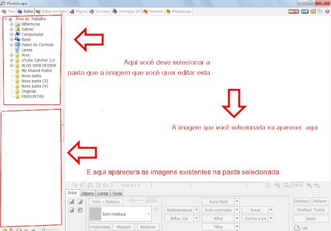
Task: Click the top-left grayscale effect icon
Action: [71, 202]
